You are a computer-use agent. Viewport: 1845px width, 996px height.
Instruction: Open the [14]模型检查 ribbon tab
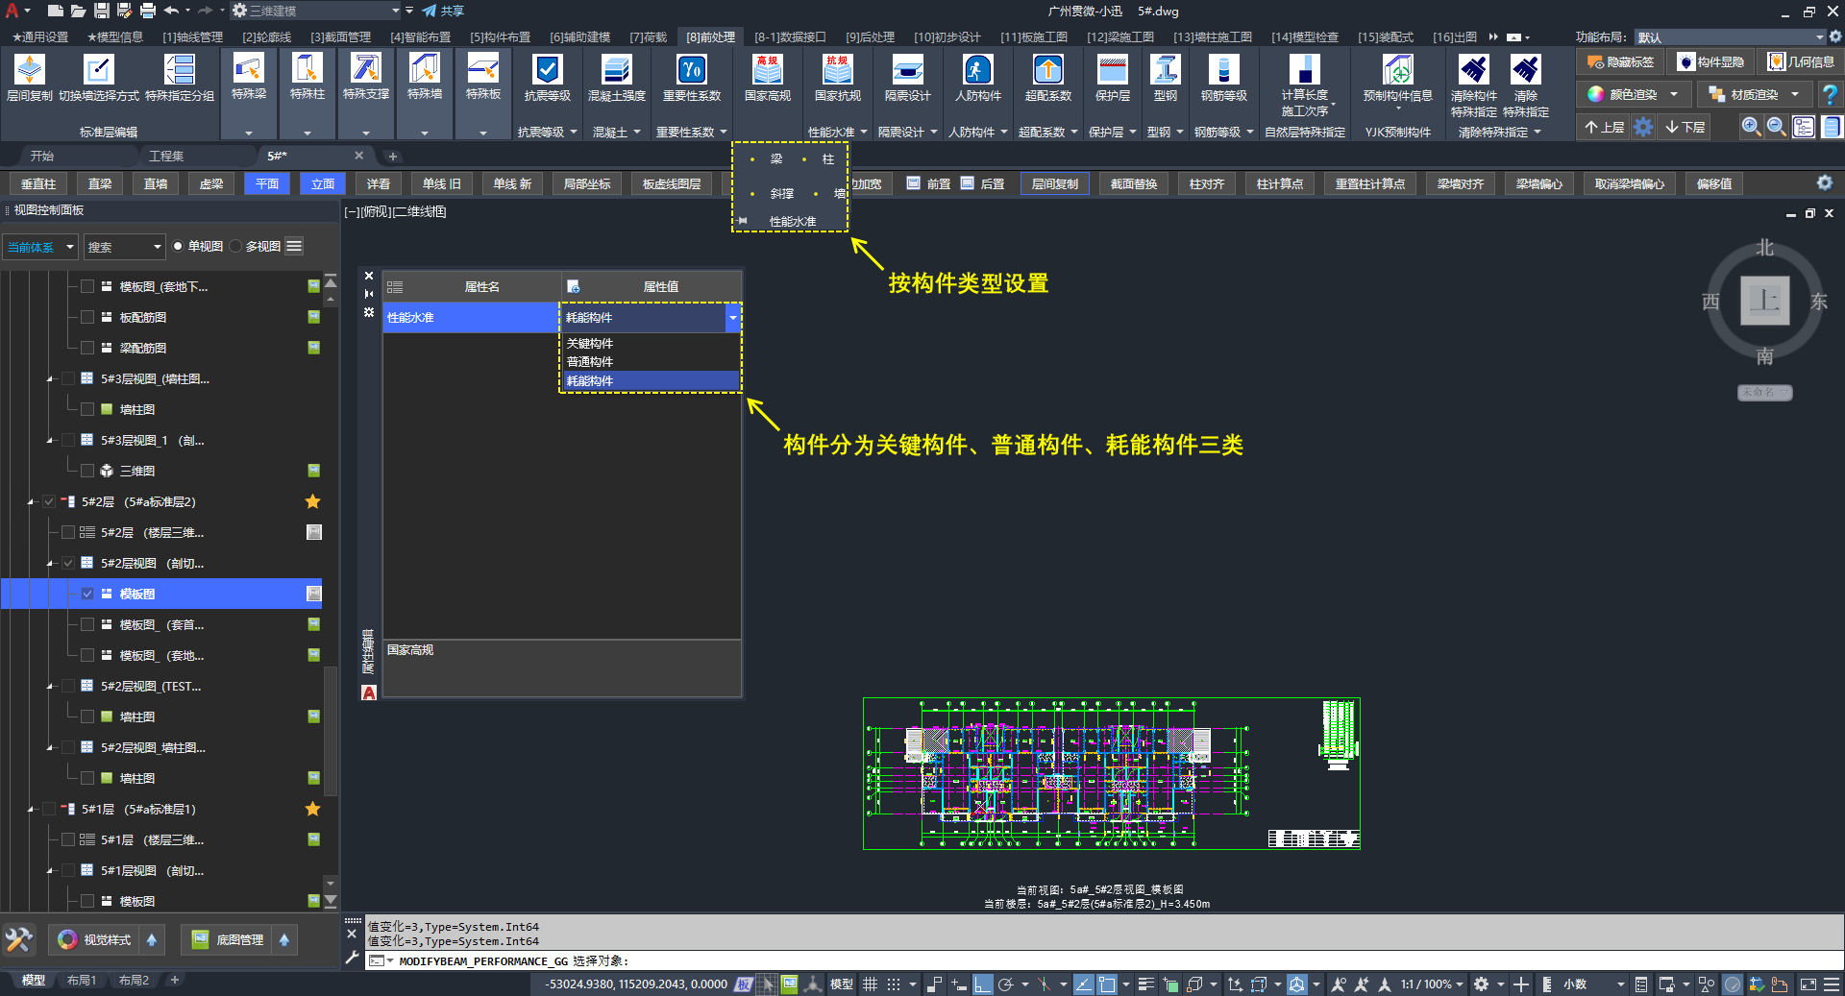pos(1304,37)
